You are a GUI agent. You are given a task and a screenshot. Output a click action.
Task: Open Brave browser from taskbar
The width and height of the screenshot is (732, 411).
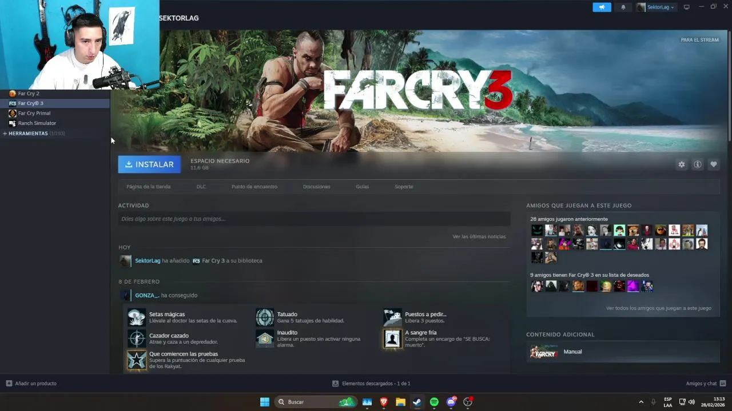[x=384, y=402]
